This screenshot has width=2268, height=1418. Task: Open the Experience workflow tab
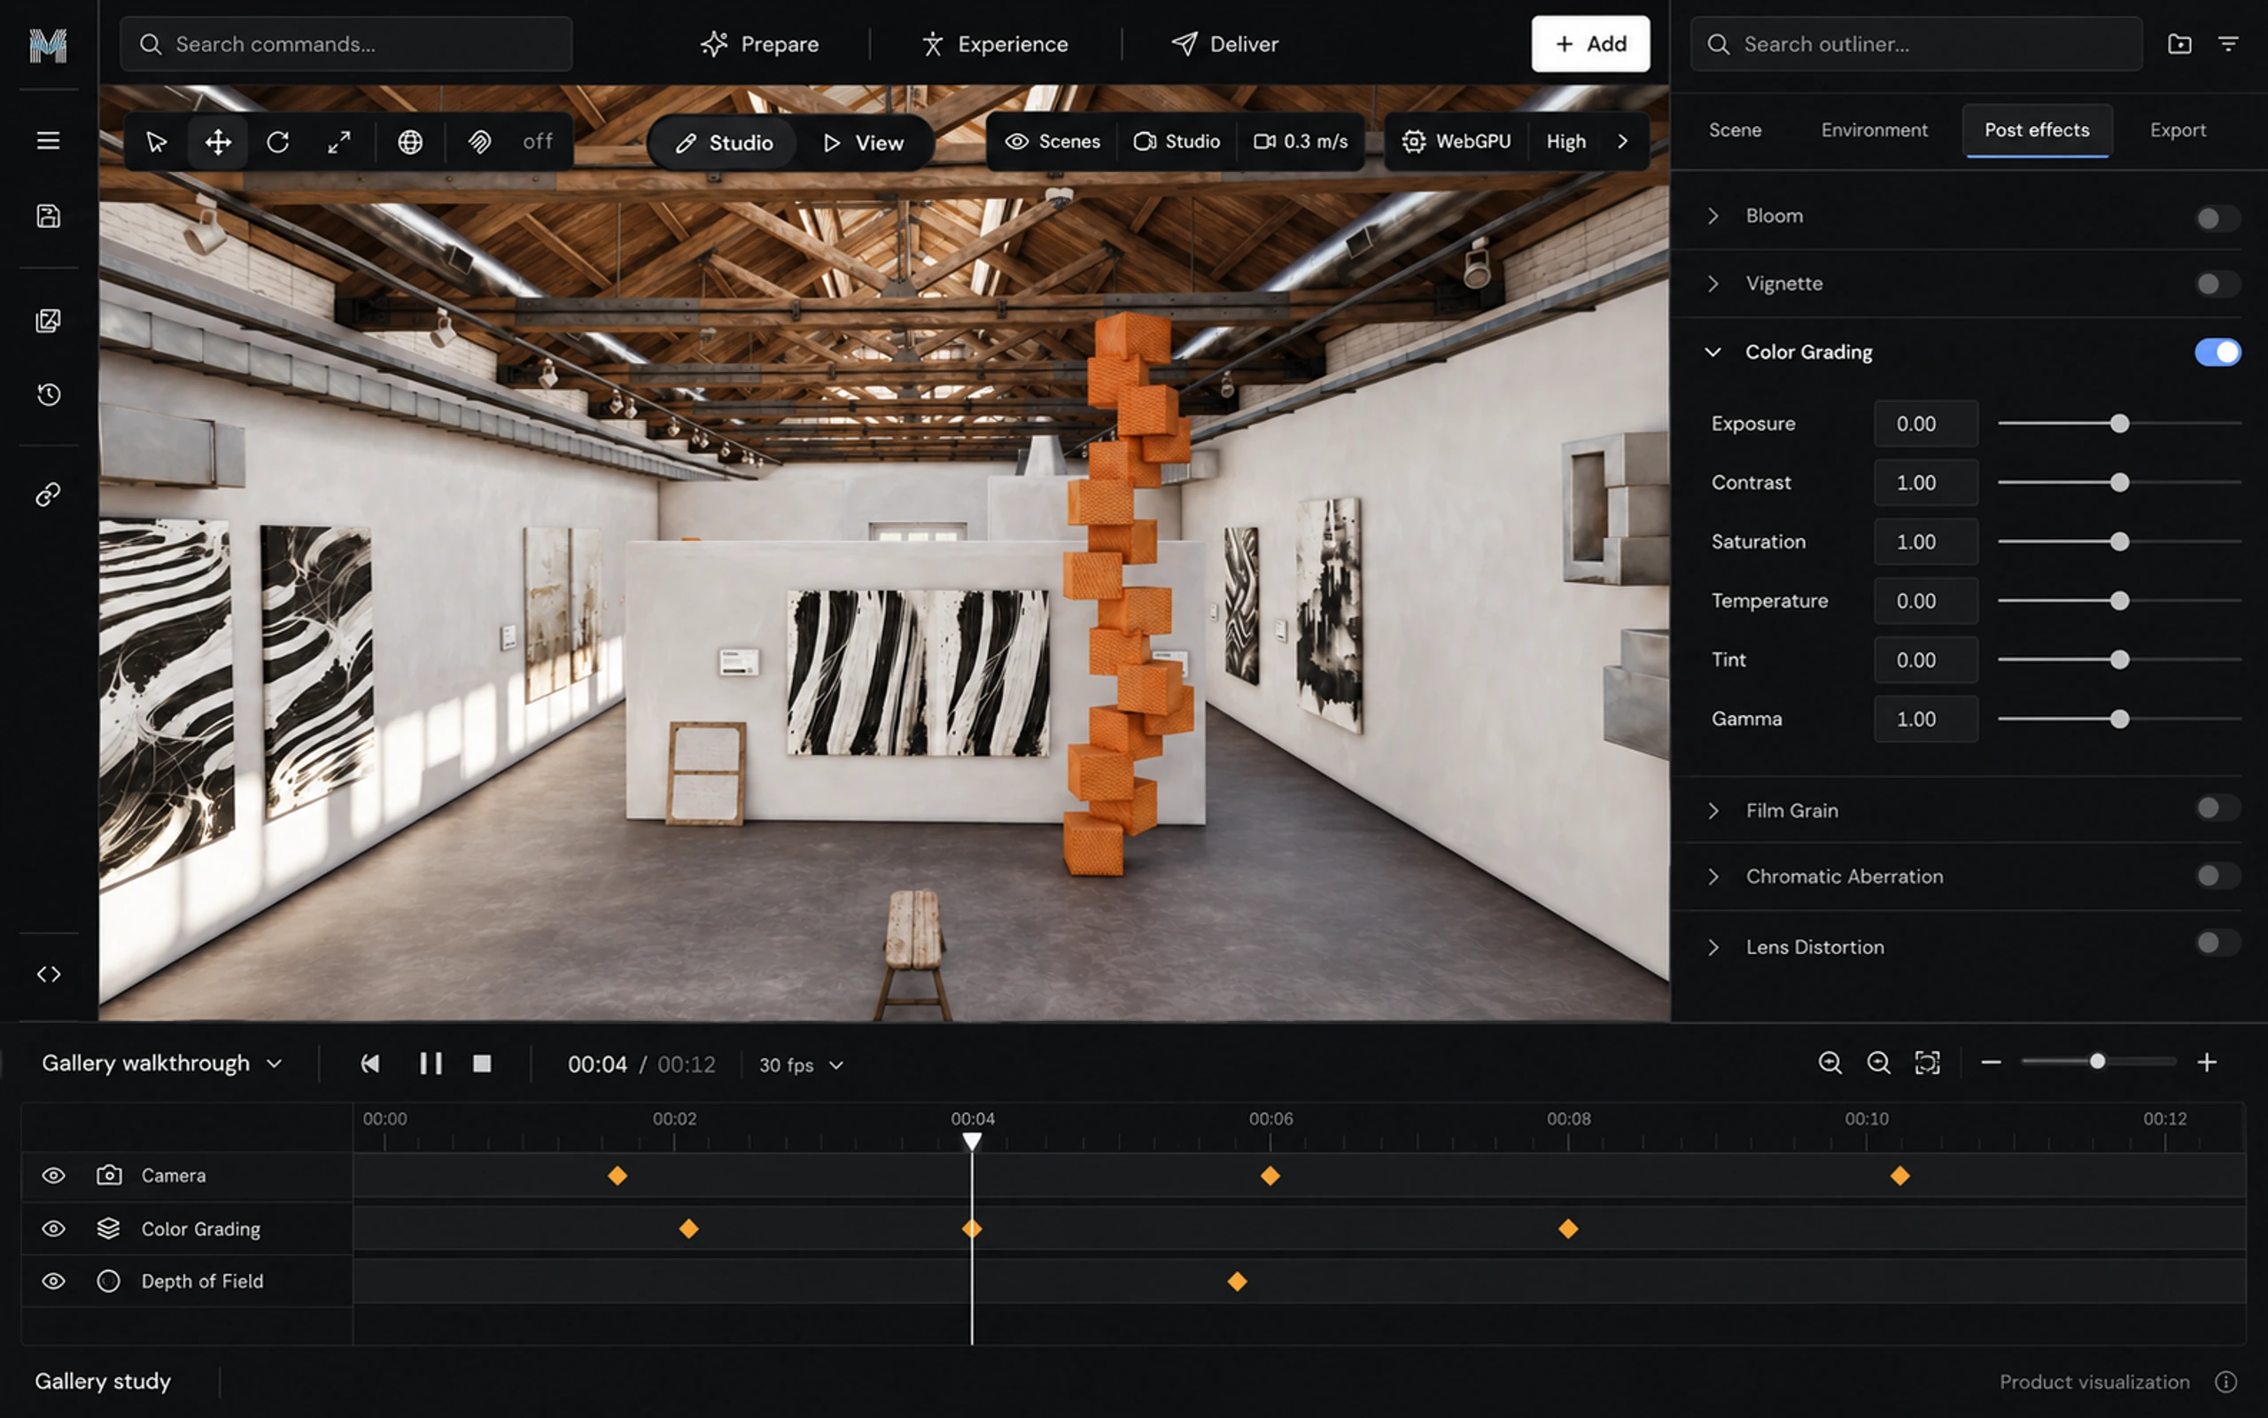[994, 44]
